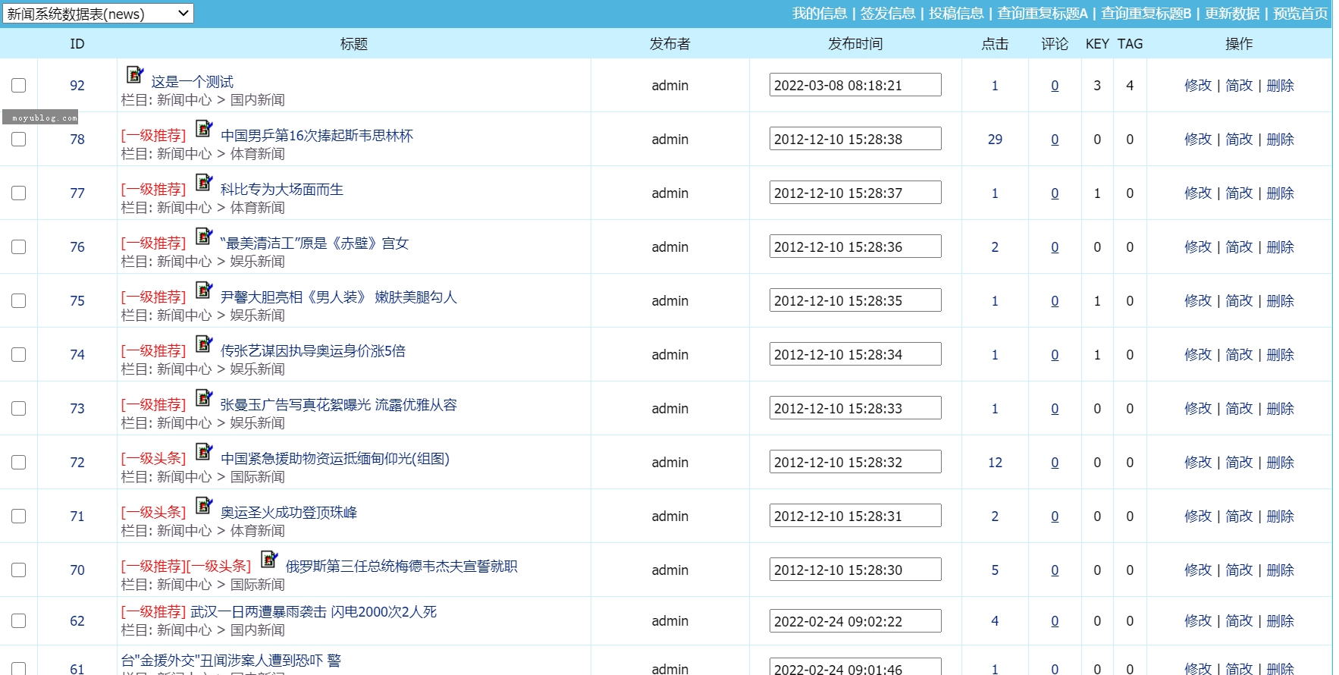Click 简改 for news ID 72
This screenshot has height=675, width=1339.
click(1239, 463)
